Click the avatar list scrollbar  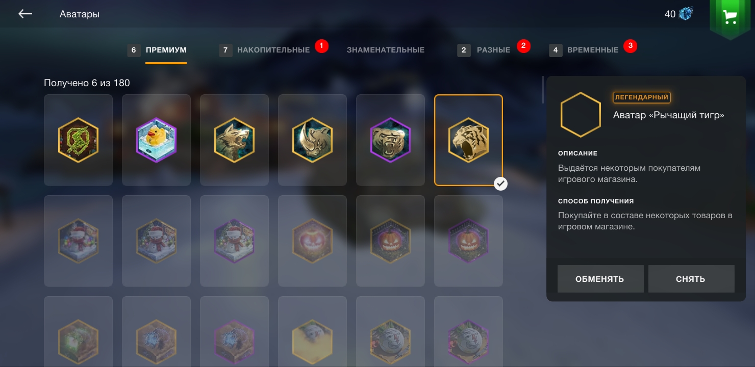click(x=543, y=90)
